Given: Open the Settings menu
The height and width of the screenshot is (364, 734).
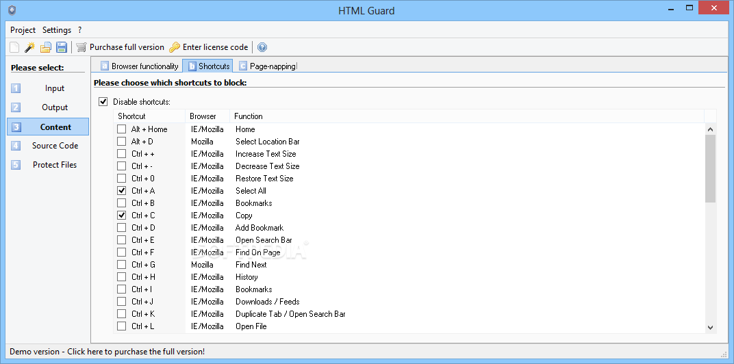Looking at the screenshot, I should tap(57, 30).
